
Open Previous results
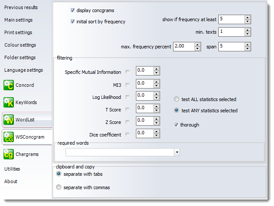[x=21, y=7]
